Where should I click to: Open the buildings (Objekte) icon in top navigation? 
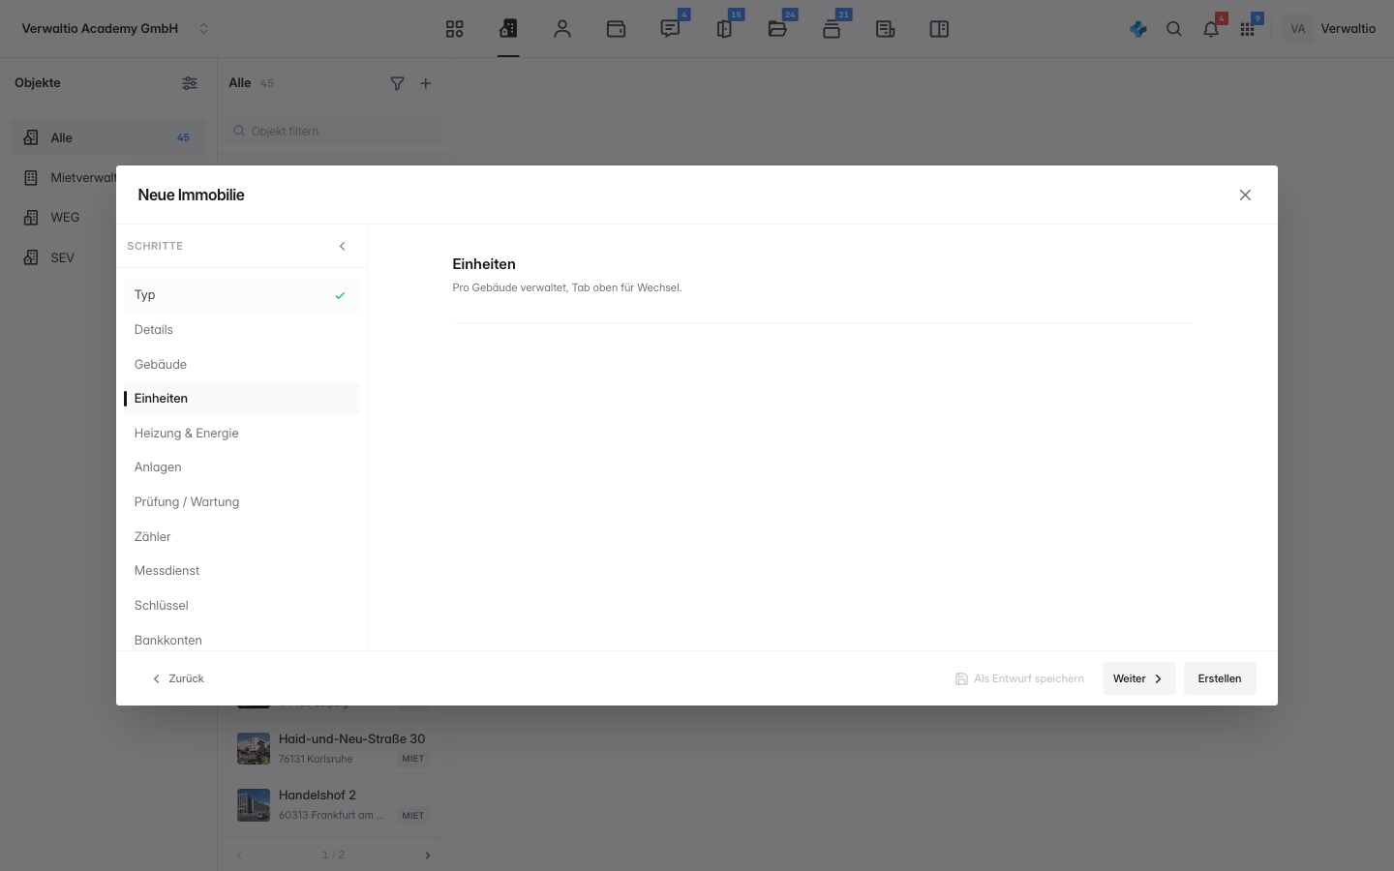click(x=508, y=29)
